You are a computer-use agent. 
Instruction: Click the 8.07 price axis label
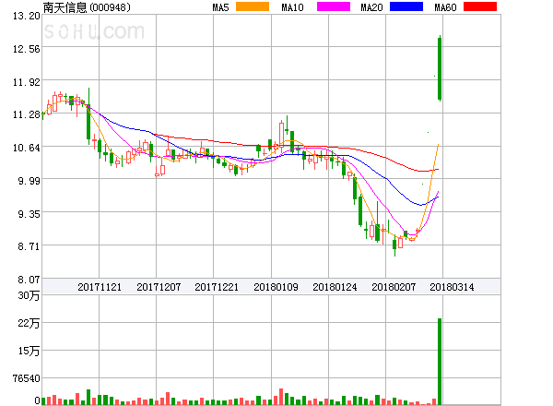(29, 280)
